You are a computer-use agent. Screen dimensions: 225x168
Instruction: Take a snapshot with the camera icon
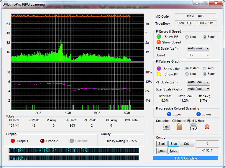(166, 127)
